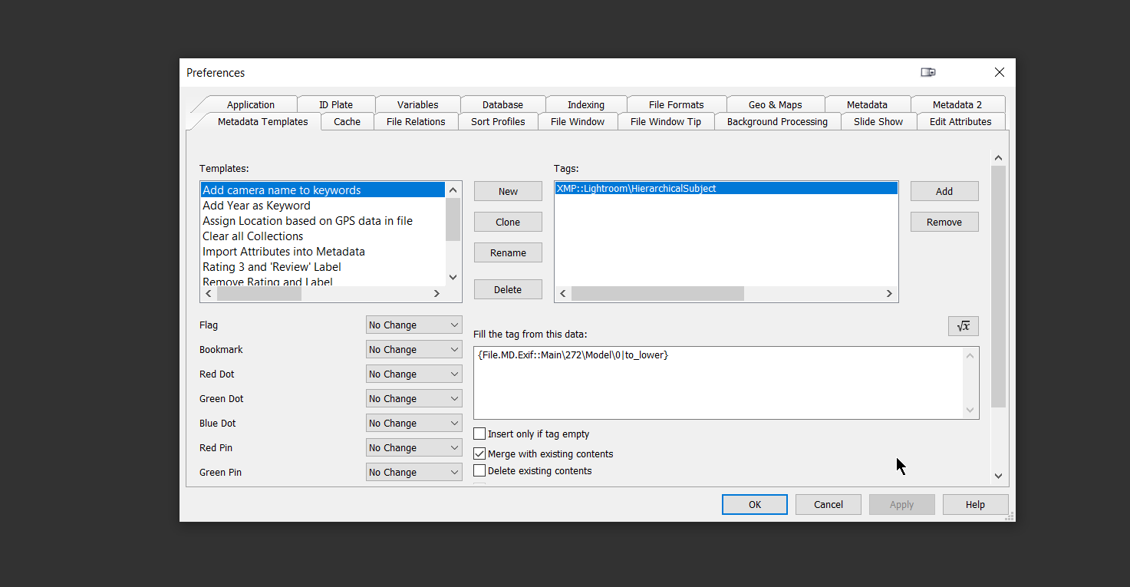Screen dimensions: 1130x587
Task: Click the panel icon in title bar
Action: (x=928, y=72)
